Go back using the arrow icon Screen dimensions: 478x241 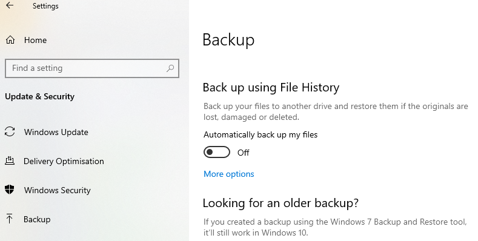[10, 5]
